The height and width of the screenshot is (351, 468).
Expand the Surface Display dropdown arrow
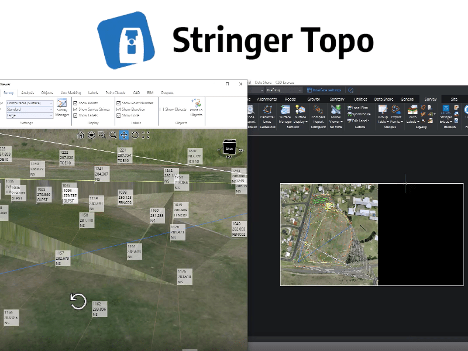click(307, 122)
